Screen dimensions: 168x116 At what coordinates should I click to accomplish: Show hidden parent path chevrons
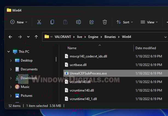(51, 37)
